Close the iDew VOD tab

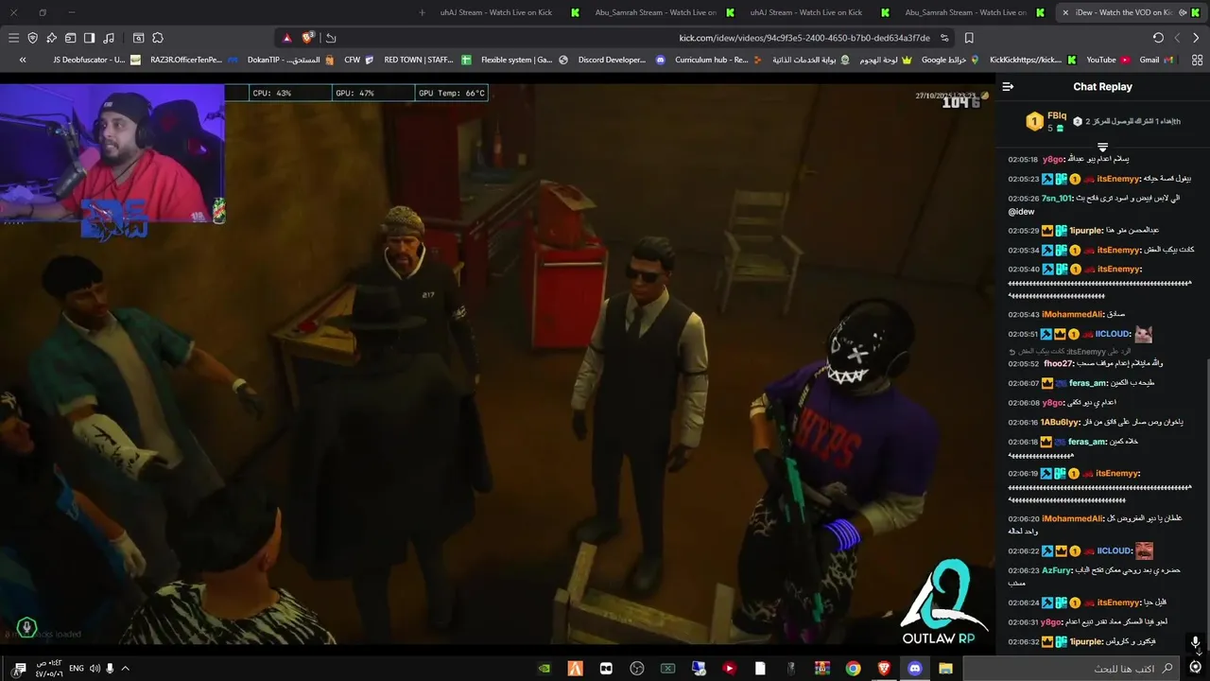pyautogui.click(x=1065, y=12)
